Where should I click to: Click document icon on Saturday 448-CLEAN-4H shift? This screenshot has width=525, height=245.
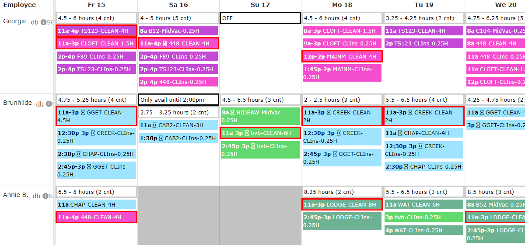165,43
